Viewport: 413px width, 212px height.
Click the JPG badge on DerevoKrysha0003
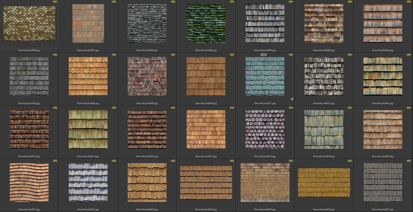point(232,2)
